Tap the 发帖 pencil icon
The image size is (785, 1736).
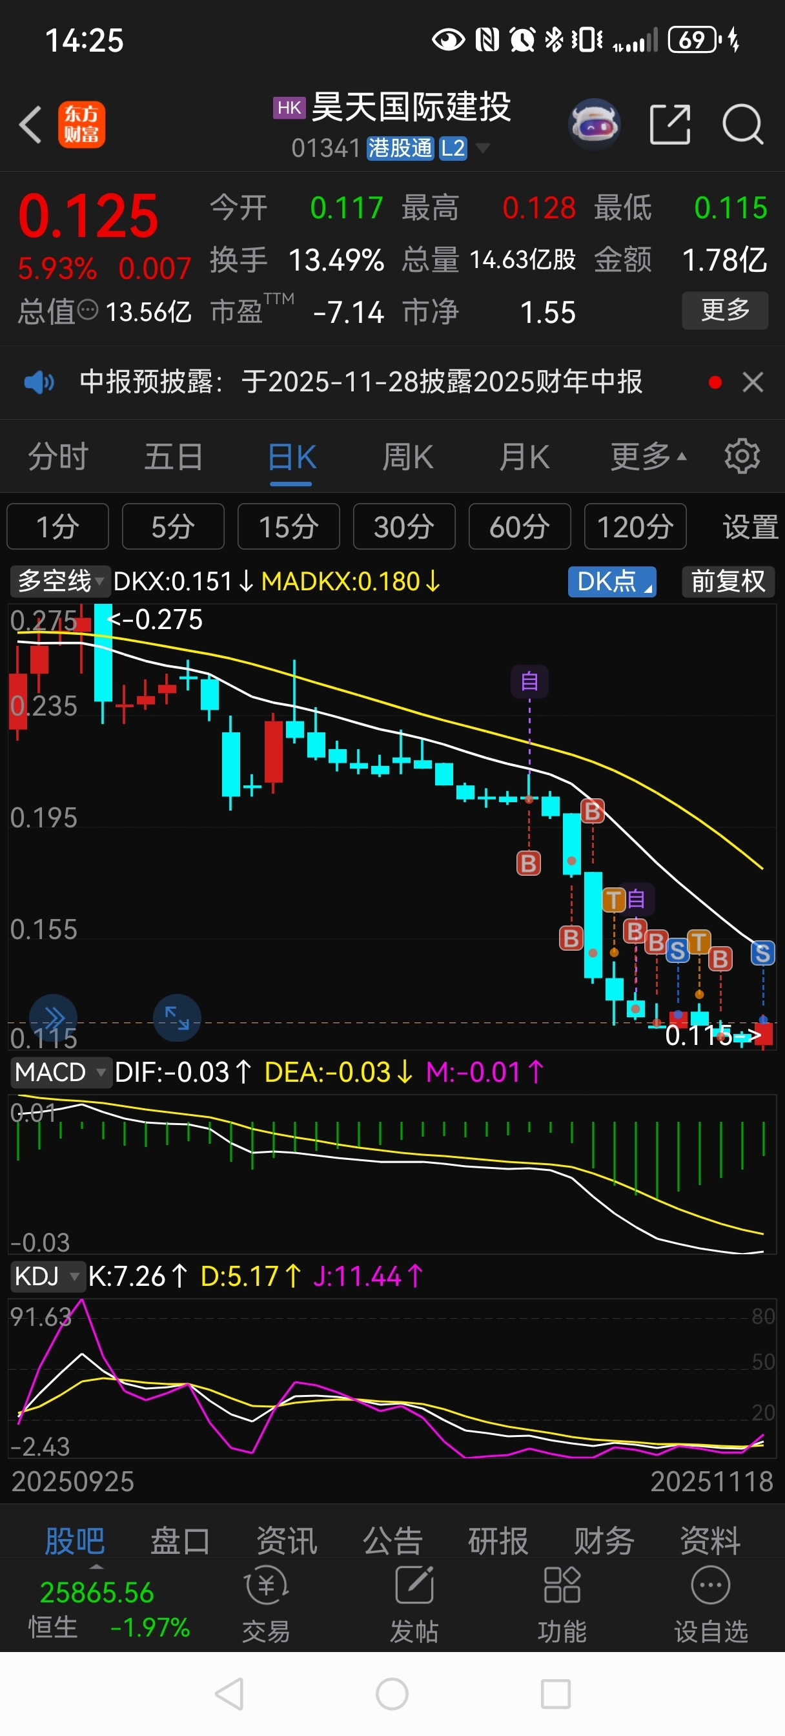tap(414, 1586)
